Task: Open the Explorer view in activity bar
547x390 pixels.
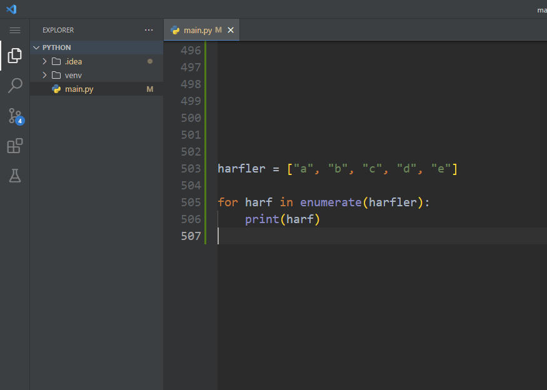Action: [x=14, y=56]
